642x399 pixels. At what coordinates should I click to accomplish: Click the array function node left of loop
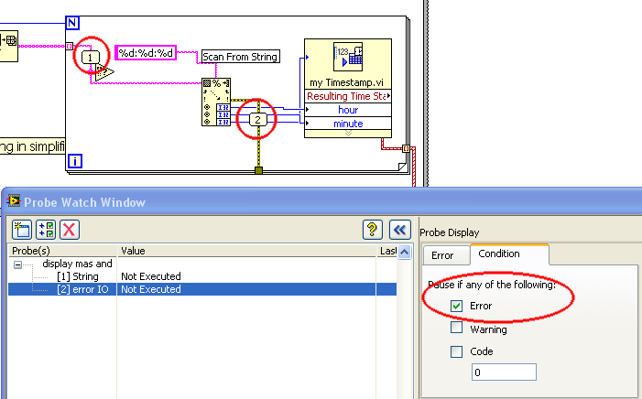click(x=8, y=46)
